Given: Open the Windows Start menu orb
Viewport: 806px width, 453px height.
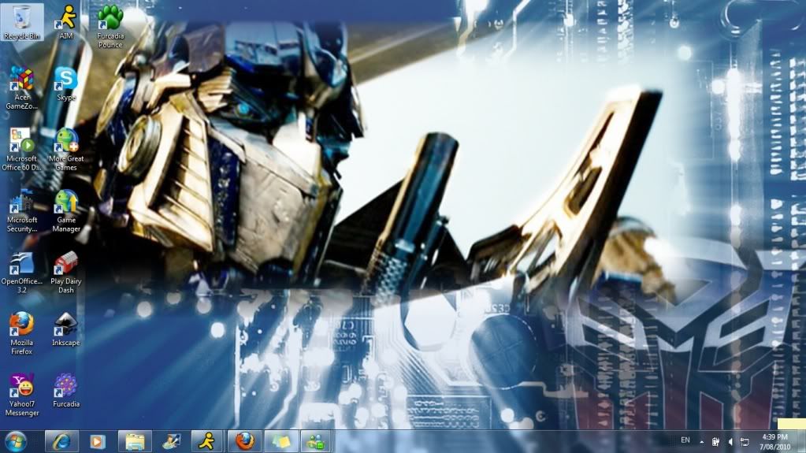Looking at the screenshot, I should (x=16, y=441).
